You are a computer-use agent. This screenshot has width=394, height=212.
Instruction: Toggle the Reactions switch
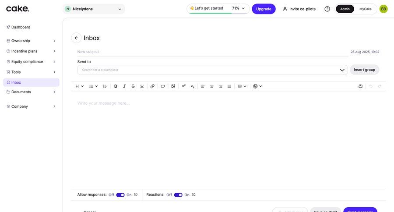click(x=178, y=195)
